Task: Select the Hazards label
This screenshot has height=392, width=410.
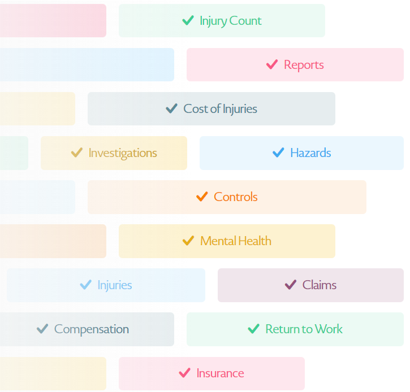Action: tap(310, 153)
